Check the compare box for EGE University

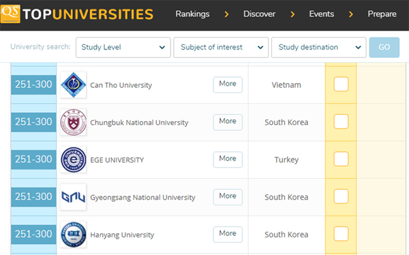point(341,159)
